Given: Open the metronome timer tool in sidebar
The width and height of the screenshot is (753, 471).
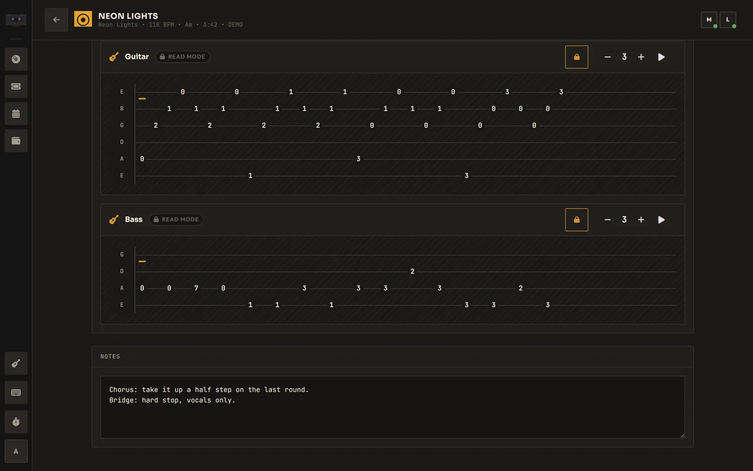Looking at the screenshot, I should [16, 422].
